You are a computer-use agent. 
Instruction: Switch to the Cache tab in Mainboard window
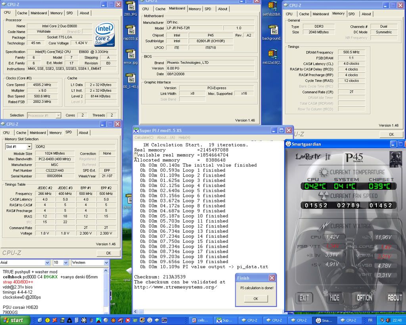pos(160,9)
